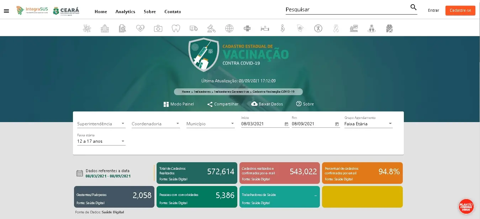Click the search magnifier icon
The image size is (480, 219).
tap(413, 7)
